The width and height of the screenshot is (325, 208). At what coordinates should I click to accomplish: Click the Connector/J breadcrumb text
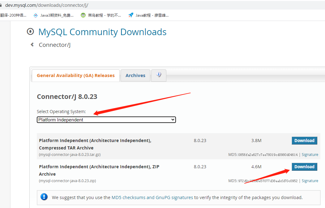click(x=55, y=45)
